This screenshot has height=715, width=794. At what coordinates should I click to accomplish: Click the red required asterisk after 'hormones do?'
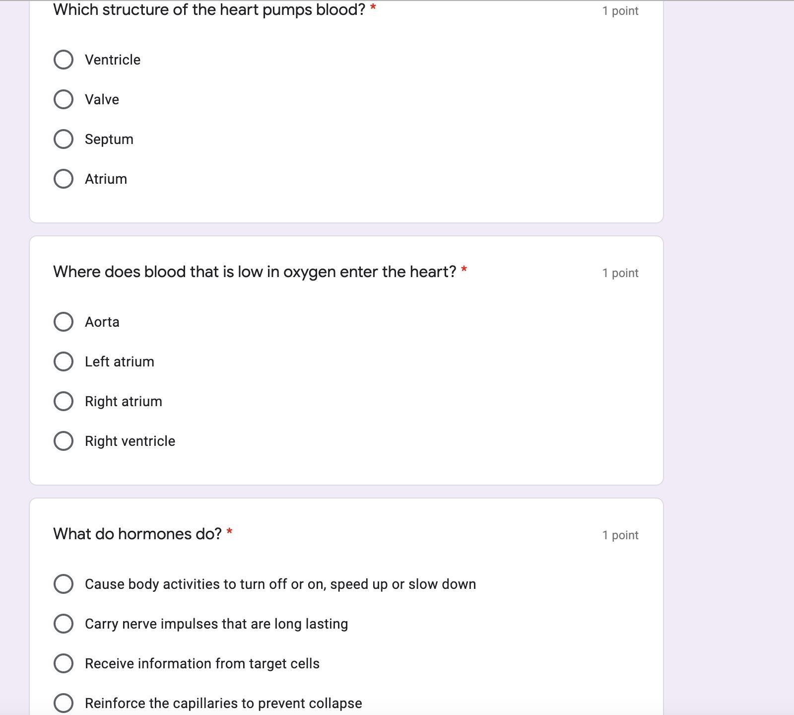click(229, 532)
